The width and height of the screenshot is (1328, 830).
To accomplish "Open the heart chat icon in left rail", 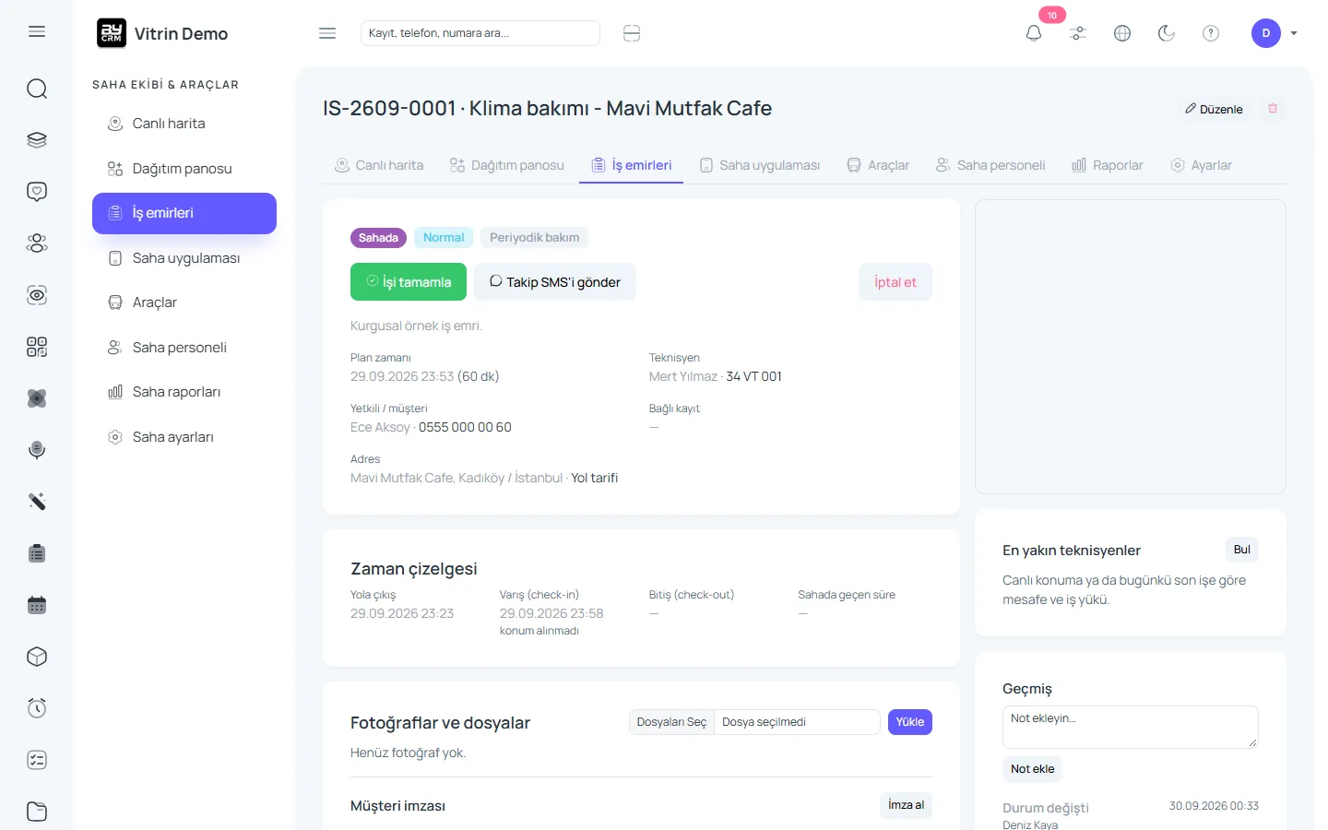I will pyautogui.click(x=37, y=192).
